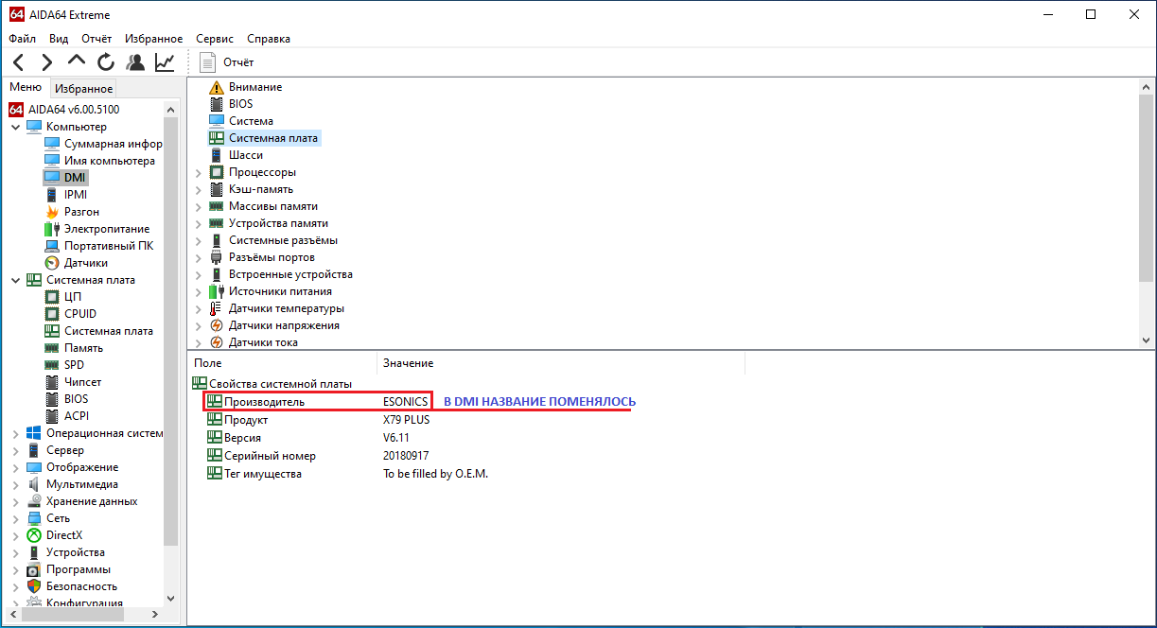The width and height of the screenshot is (1157, 628).
Task: Open the graph chart toolbar icon
Action: pyautogui.click(x=165, y=62)
